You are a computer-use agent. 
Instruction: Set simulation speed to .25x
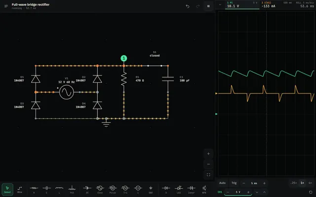point(293,183)
